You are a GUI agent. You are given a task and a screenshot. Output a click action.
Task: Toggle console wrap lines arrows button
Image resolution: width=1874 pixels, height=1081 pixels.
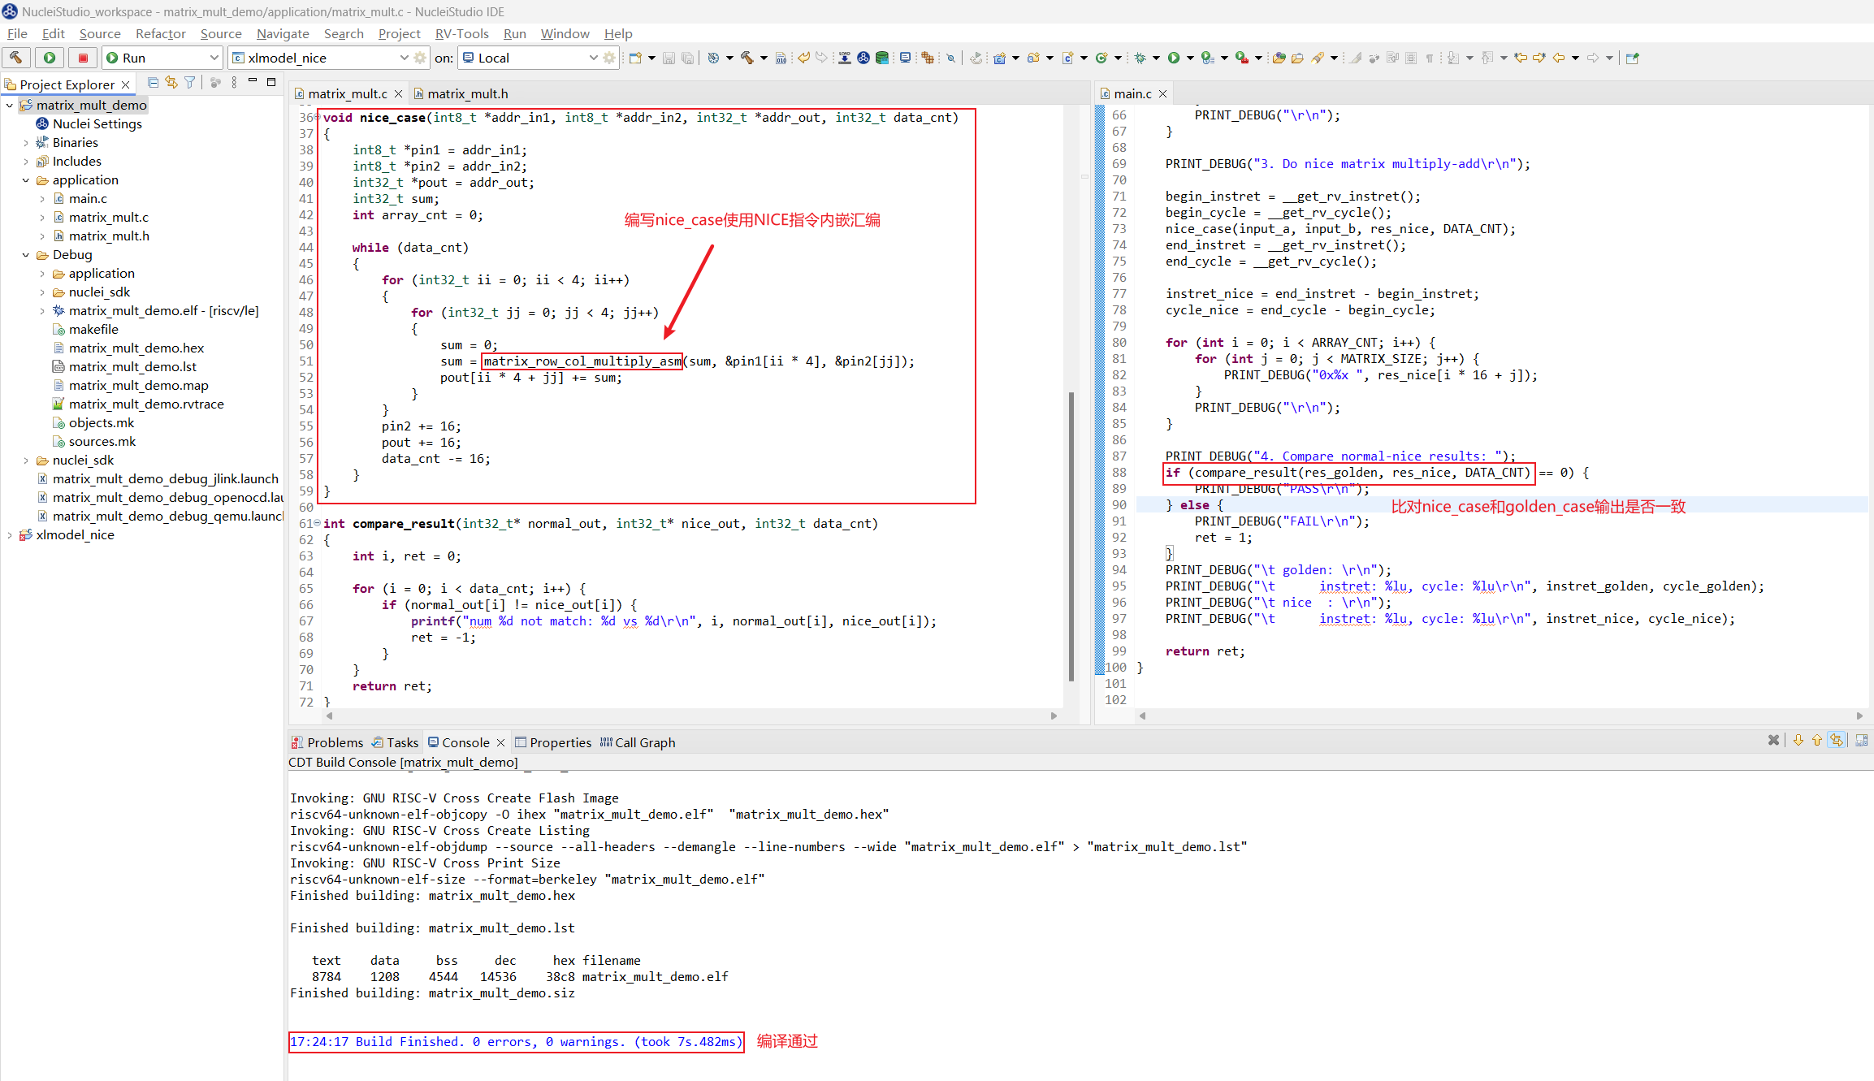[1837, 741]
